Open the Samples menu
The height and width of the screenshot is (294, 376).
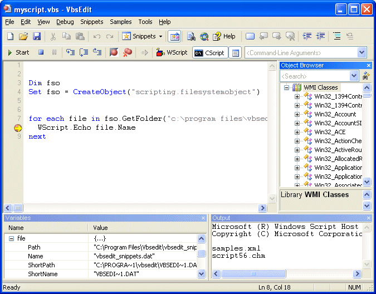(x=121, y=22)
